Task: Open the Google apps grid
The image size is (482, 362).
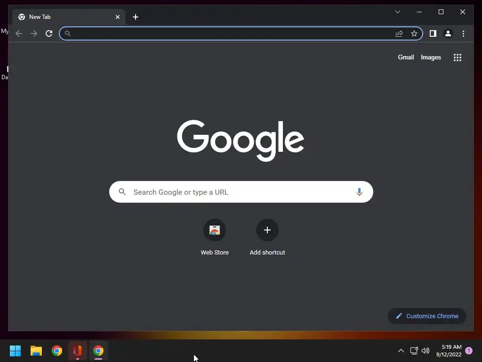Action: tap(458, 58)
